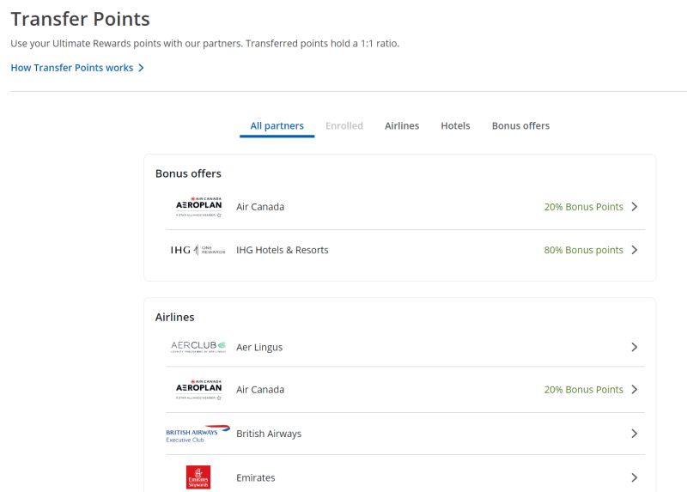Image resolution: width=687 pixels, height=492 pixels.
Task: Select Air Canada in Airlines section
Action: click(260, 390)
